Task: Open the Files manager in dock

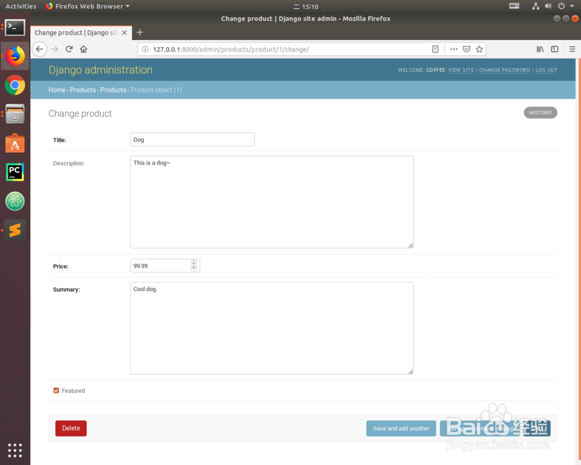Action: point(15,114)
